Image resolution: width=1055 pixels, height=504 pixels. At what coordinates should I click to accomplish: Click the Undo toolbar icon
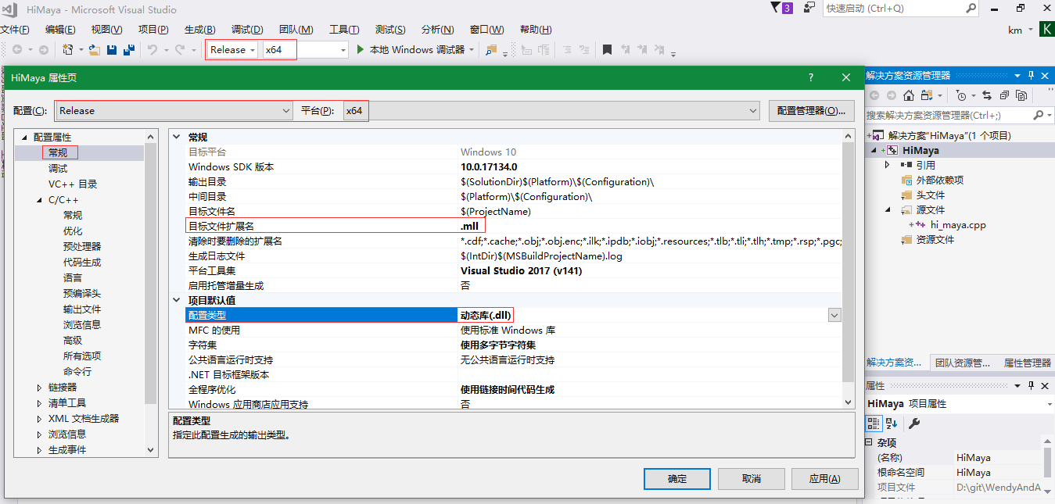coord(153,49)
